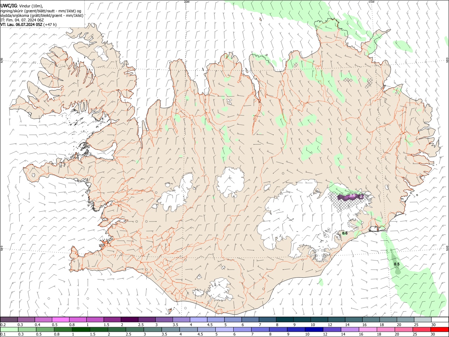Image resolution: width=449 pixels, height=337 pixels.
Task: Click the 'rigning/skúrir (grænt/blátt/rautt' legend description line
Action: click(41, 11)
